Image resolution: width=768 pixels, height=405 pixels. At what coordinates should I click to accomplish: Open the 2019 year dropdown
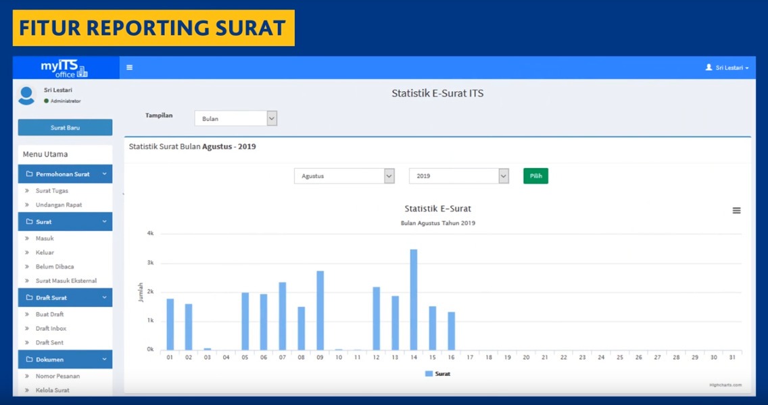tap(458, 176)
